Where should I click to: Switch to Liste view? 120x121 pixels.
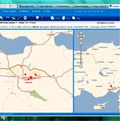(76, 18)
